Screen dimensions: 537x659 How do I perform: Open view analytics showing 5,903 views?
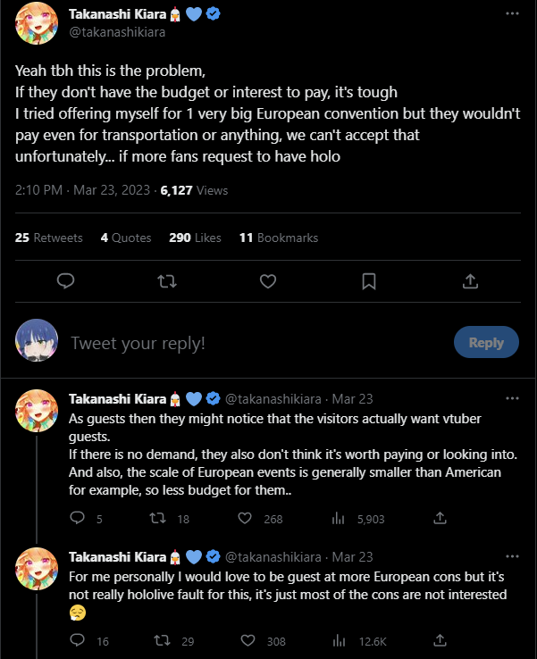339,518
